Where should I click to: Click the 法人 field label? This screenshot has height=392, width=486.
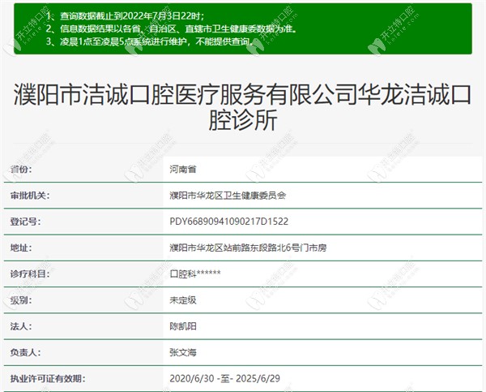[x=21, y=326]
